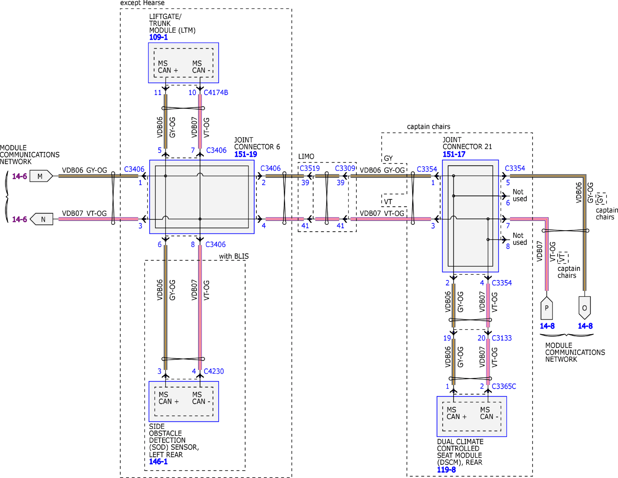The image size is (618, 478).
Task: Click the Liftgate/Trunk Module component box
Action: tap(183, 63)
